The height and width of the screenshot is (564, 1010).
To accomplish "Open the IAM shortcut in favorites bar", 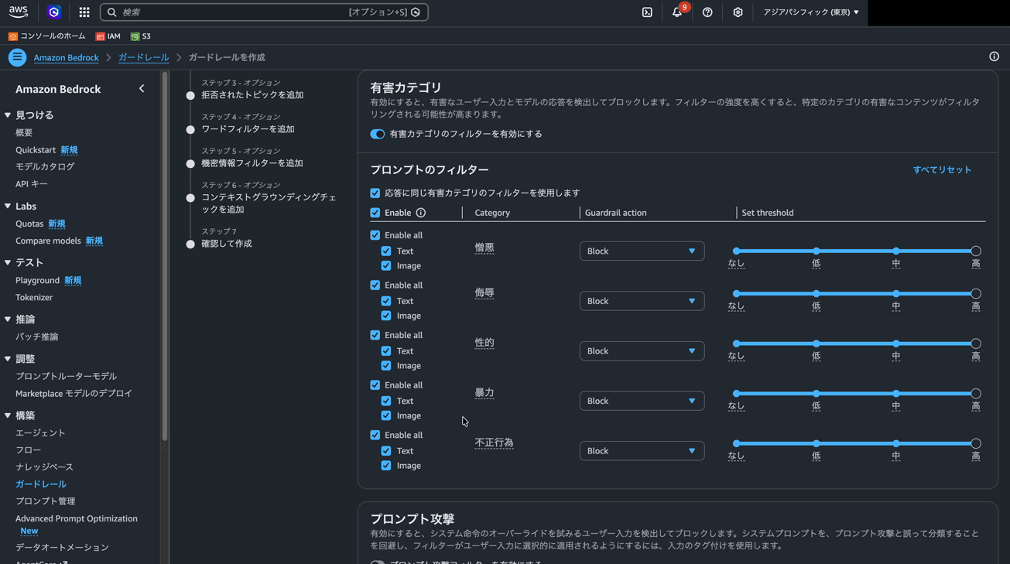I will tap(108, 36).
